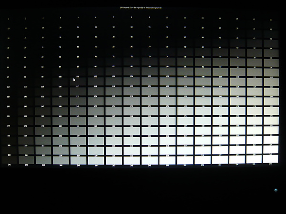Click the number 241 label
Viewport: 286px width, 214px height.
9,165
